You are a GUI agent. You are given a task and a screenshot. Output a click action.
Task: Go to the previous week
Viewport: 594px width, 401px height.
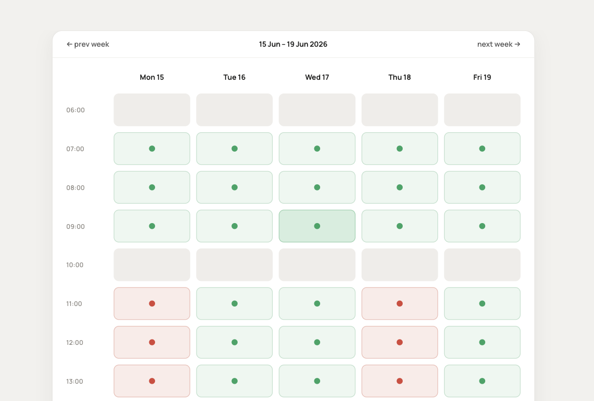pyautogui.click(x=88, y=44)
